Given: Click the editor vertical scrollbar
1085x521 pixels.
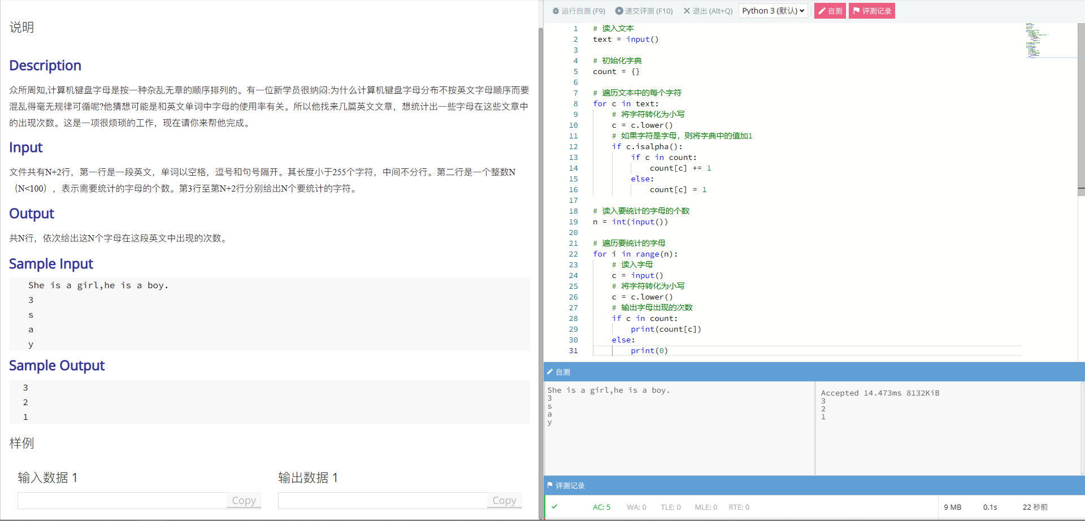Looking at the screenshot, I should point(1081,113).
